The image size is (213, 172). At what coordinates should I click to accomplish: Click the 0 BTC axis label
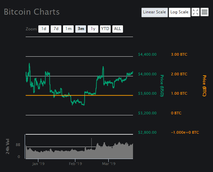176,113
